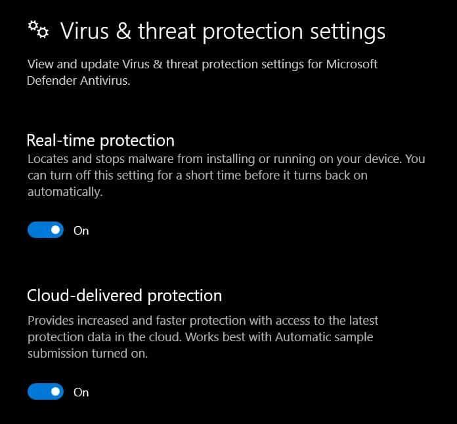The height and width of the screenshot is (424, 457).
Task: Disable the Cloud-delivered protection switch
Action: coord(45,392)
